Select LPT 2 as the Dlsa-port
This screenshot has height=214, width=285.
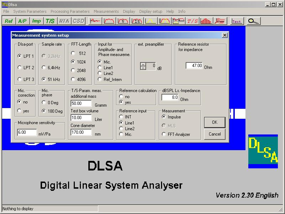[x=26, y=68]
